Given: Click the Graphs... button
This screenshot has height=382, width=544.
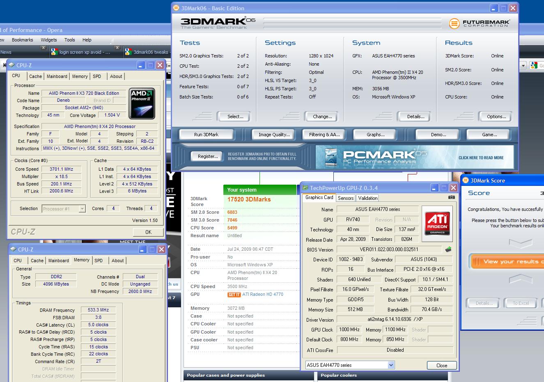Looking at the screenshot, I should tap(376, 135).
